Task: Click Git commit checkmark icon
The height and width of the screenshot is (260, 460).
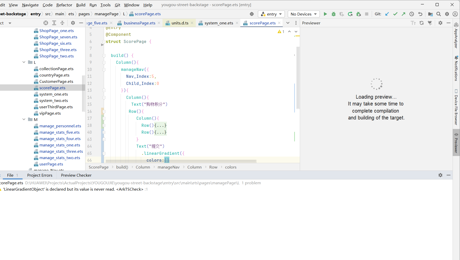Action: click(x=395, y=14)
